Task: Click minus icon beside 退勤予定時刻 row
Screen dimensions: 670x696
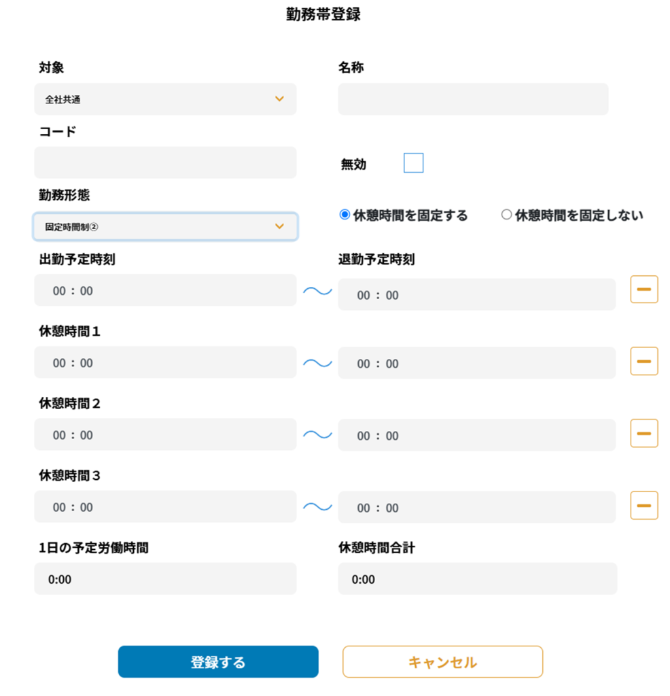Action: [x=643, y=290]
